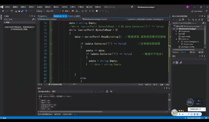Click the Home icon in Solution Explorer

pos(180,20)
